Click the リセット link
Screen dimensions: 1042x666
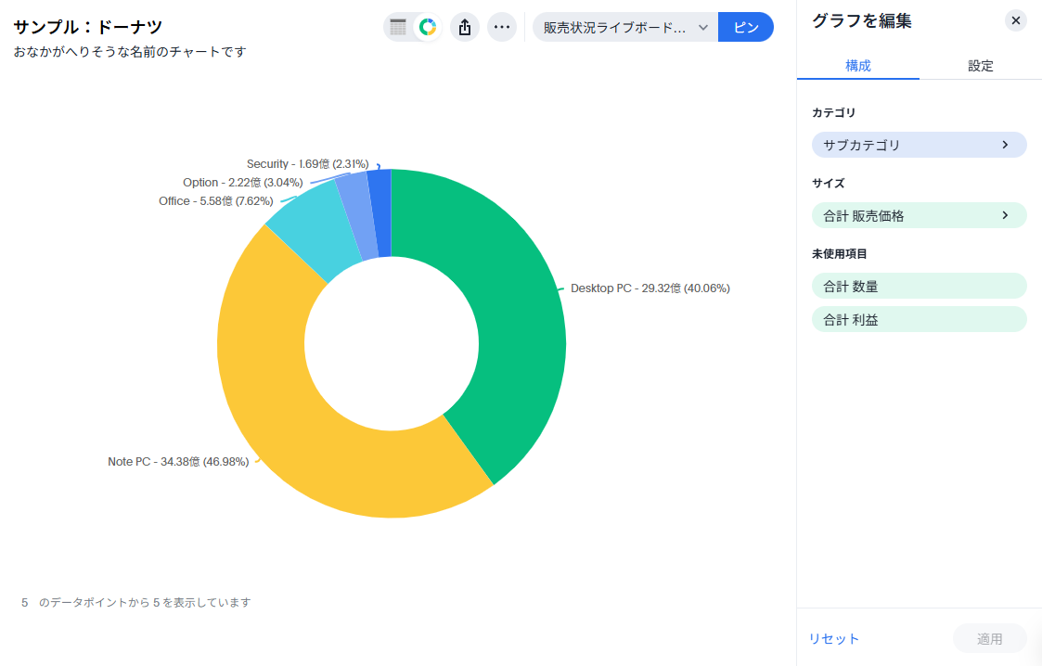pyautogui.click(x=833, y=638)
